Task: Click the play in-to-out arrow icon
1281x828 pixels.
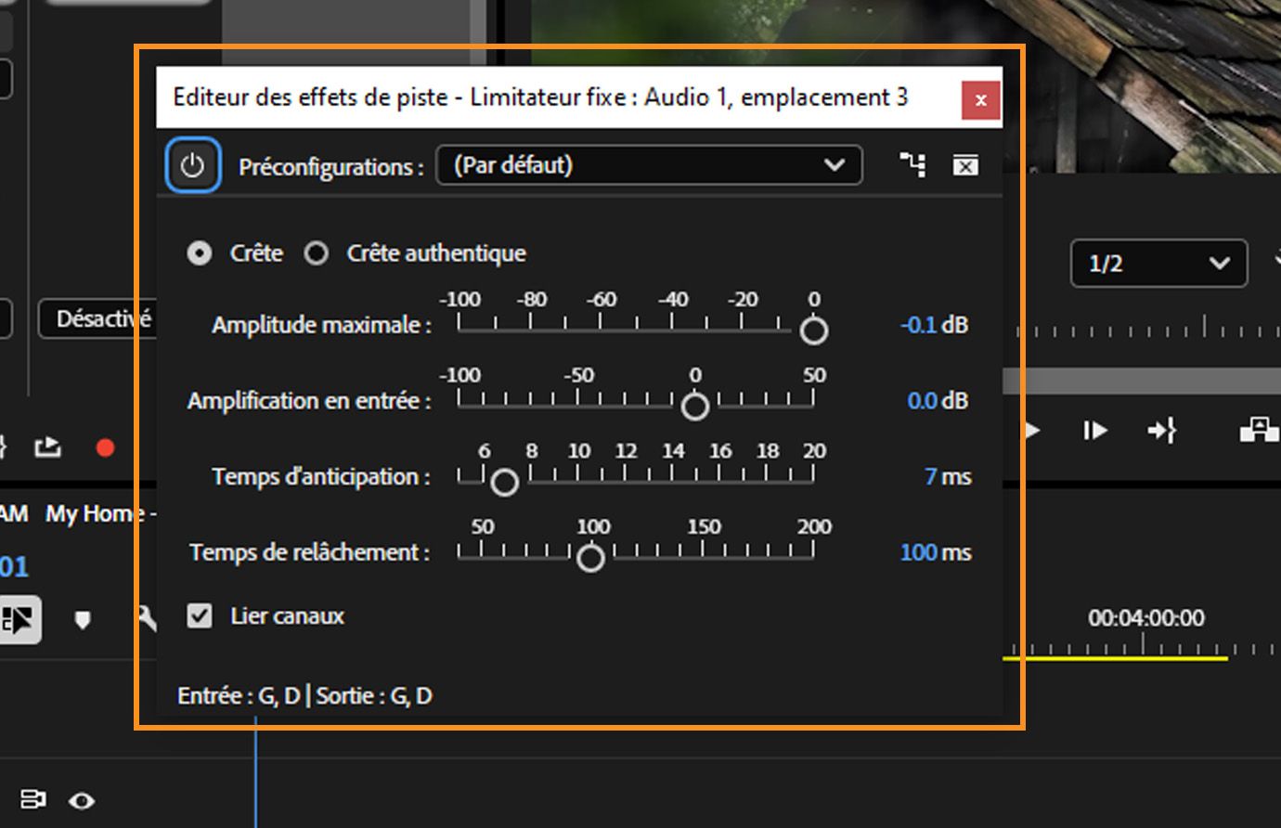Action: [x=1161, y=430]
